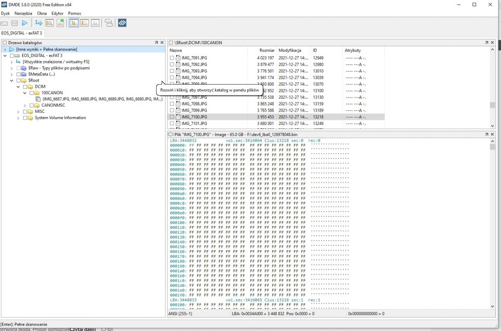The width and height of the screenshot is (501, 331).
Task: Click the select drive toolbar icon
Action: [x=5, y=23]
